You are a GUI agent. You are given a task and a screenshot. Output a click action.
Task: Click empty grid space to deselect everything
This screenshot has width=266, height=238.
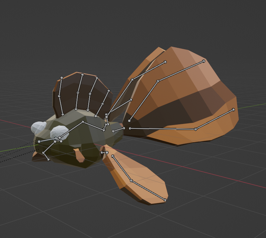tap(216, 213)
